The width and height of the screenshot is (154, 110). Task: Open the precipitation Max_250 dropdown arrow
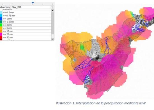pos(52,7)
